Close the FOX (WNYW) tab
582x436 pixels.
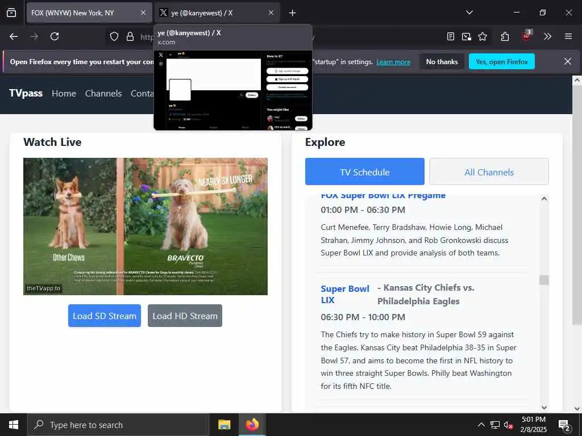143,12
